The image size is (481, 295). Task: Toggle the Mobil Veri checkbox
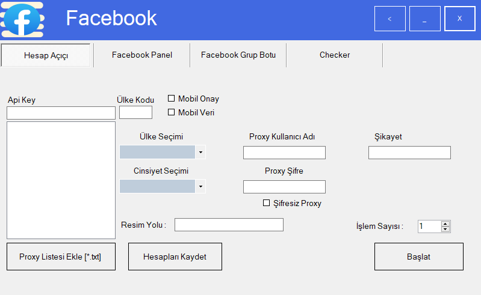point(171,112)
